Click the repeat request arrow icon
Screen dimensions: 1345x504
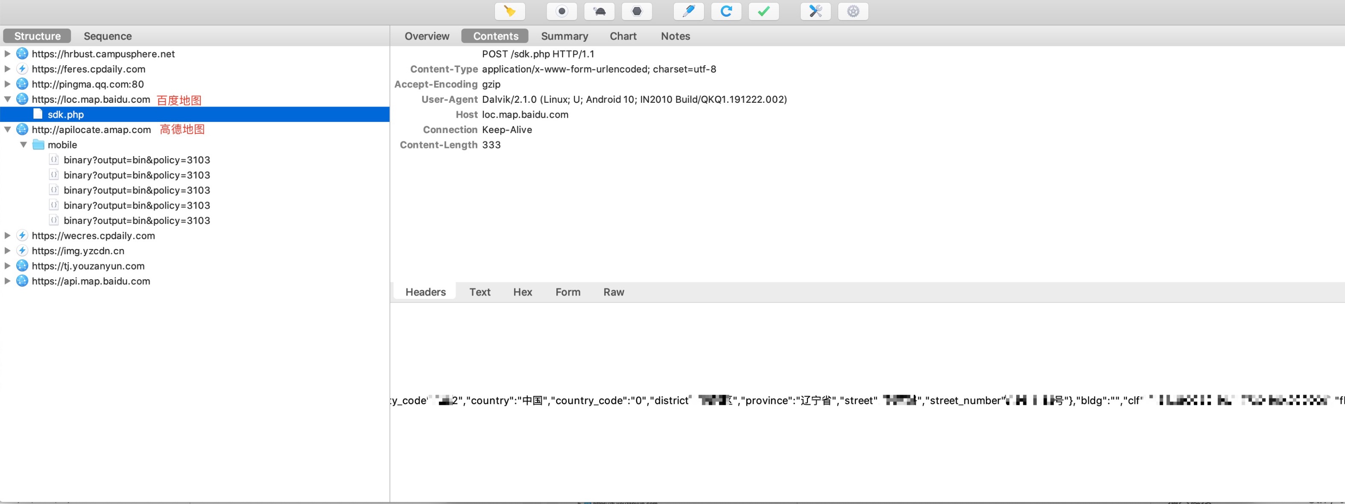click(726, 11)
